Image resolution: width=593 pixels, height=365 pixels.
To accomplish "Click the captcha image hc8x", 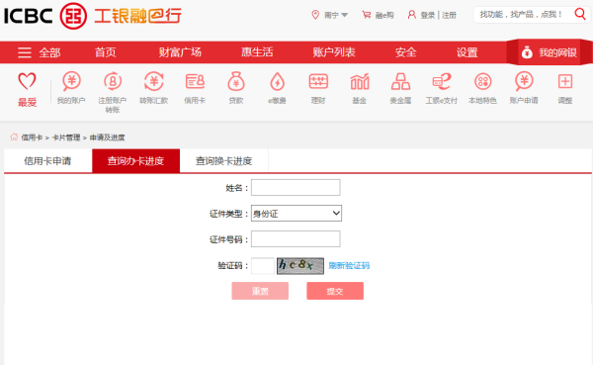I will (300, 266).
